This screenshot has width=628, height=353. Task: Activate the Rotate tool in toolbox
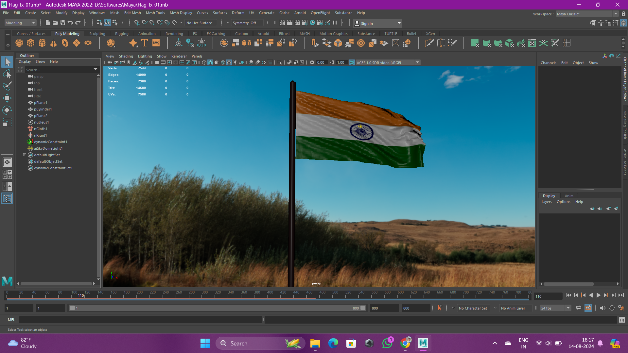7,110
